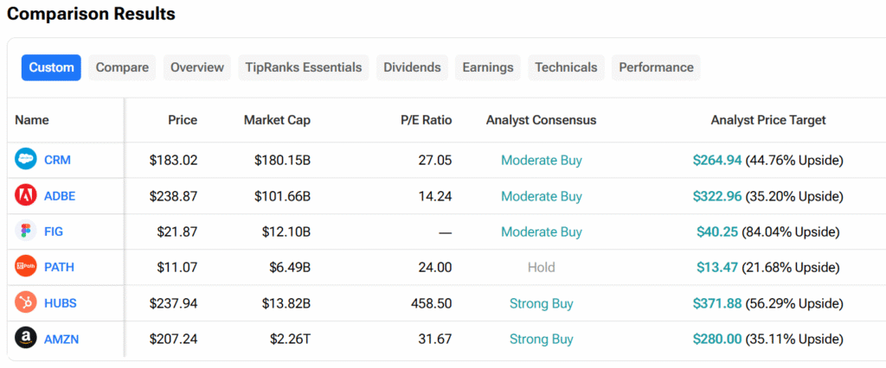Image resolution: width=886 pixels, height=368 pixels.
Task: View the Technicals tab
Action: point(566,67)
